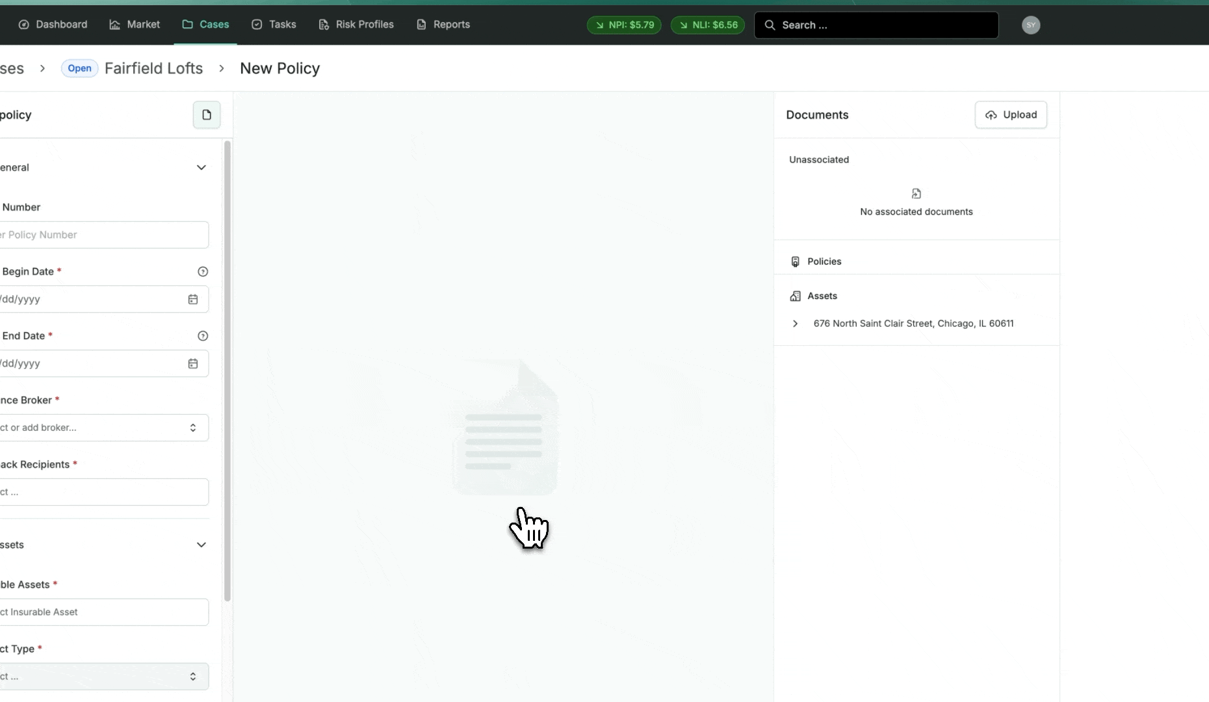Focus the Policy Number input field
The image size is (1209, 702).
(x=103, y=235)
